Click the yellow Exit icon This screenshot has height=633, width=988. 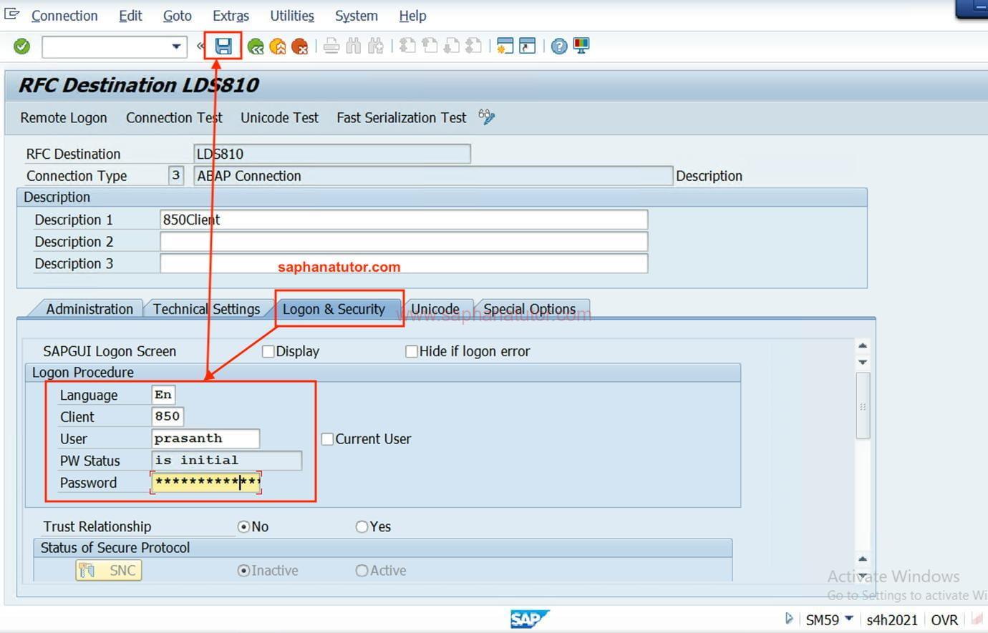click(278, 47)
